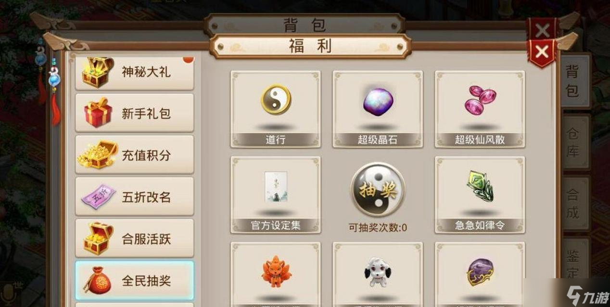Viewport: 610px width, 307px height.
Task: Select the 全民抽奖 lucky bag entry
Action: 135,280
